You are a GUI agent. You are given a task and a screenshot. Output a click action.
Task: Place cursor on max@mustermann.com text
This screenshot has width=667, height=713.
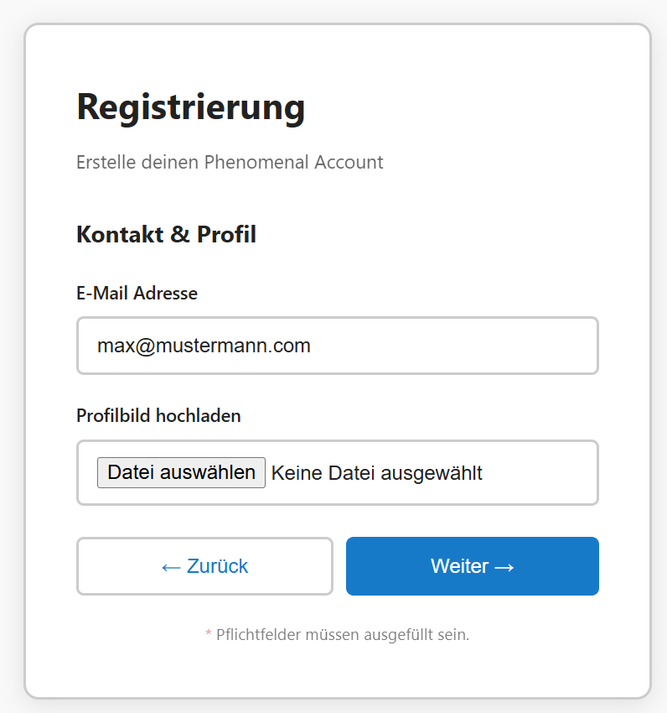(x=204, y=346)
